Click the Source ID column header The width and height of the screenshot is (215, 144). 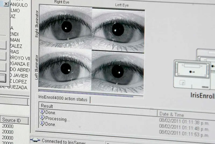[x=11, y=120]
